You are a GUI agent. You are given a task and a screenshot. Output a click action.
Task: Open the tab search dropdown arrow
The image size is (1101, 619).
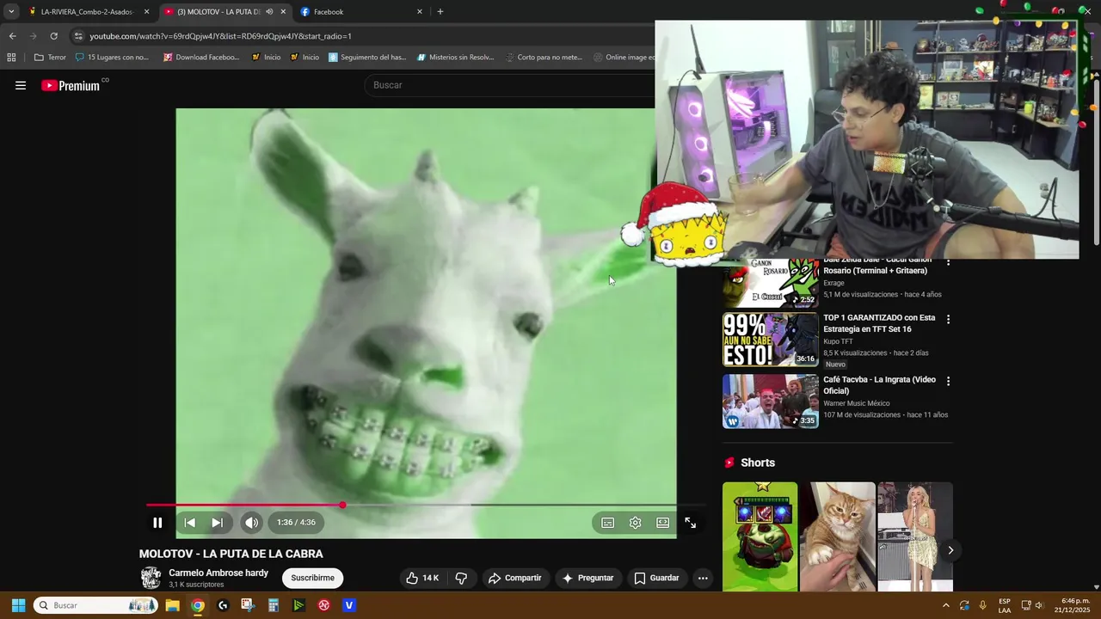[x=11, y=12]
